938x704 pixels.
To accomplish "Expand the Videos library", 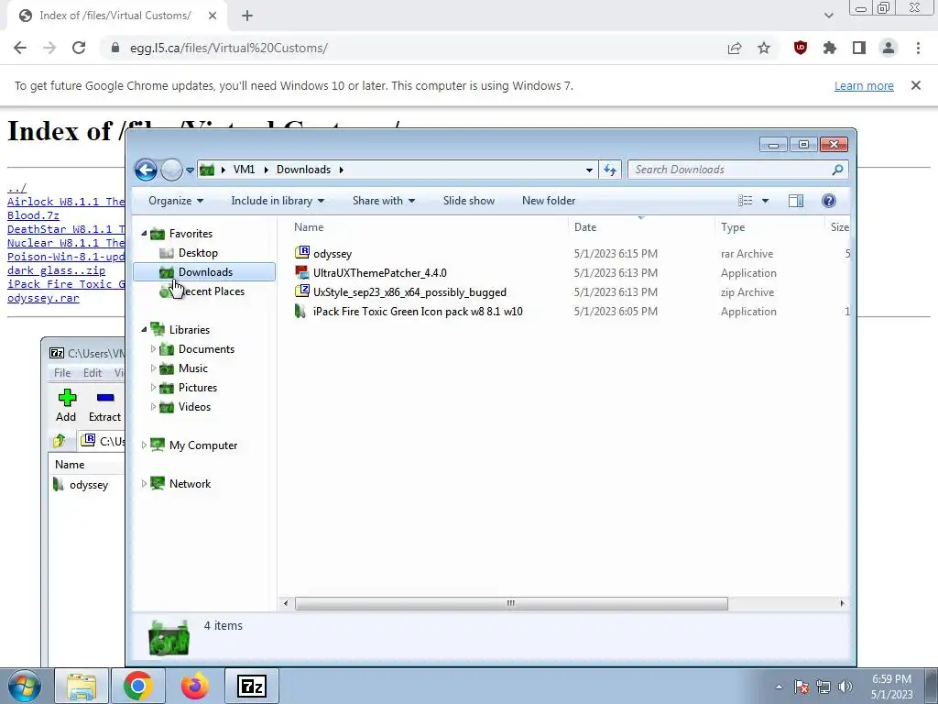I will point(153,406).
